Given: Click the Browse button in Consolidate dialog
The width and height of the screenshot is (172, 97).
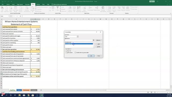Looking at the screenshot, I should pyautogui.click(x=99, y=40).
